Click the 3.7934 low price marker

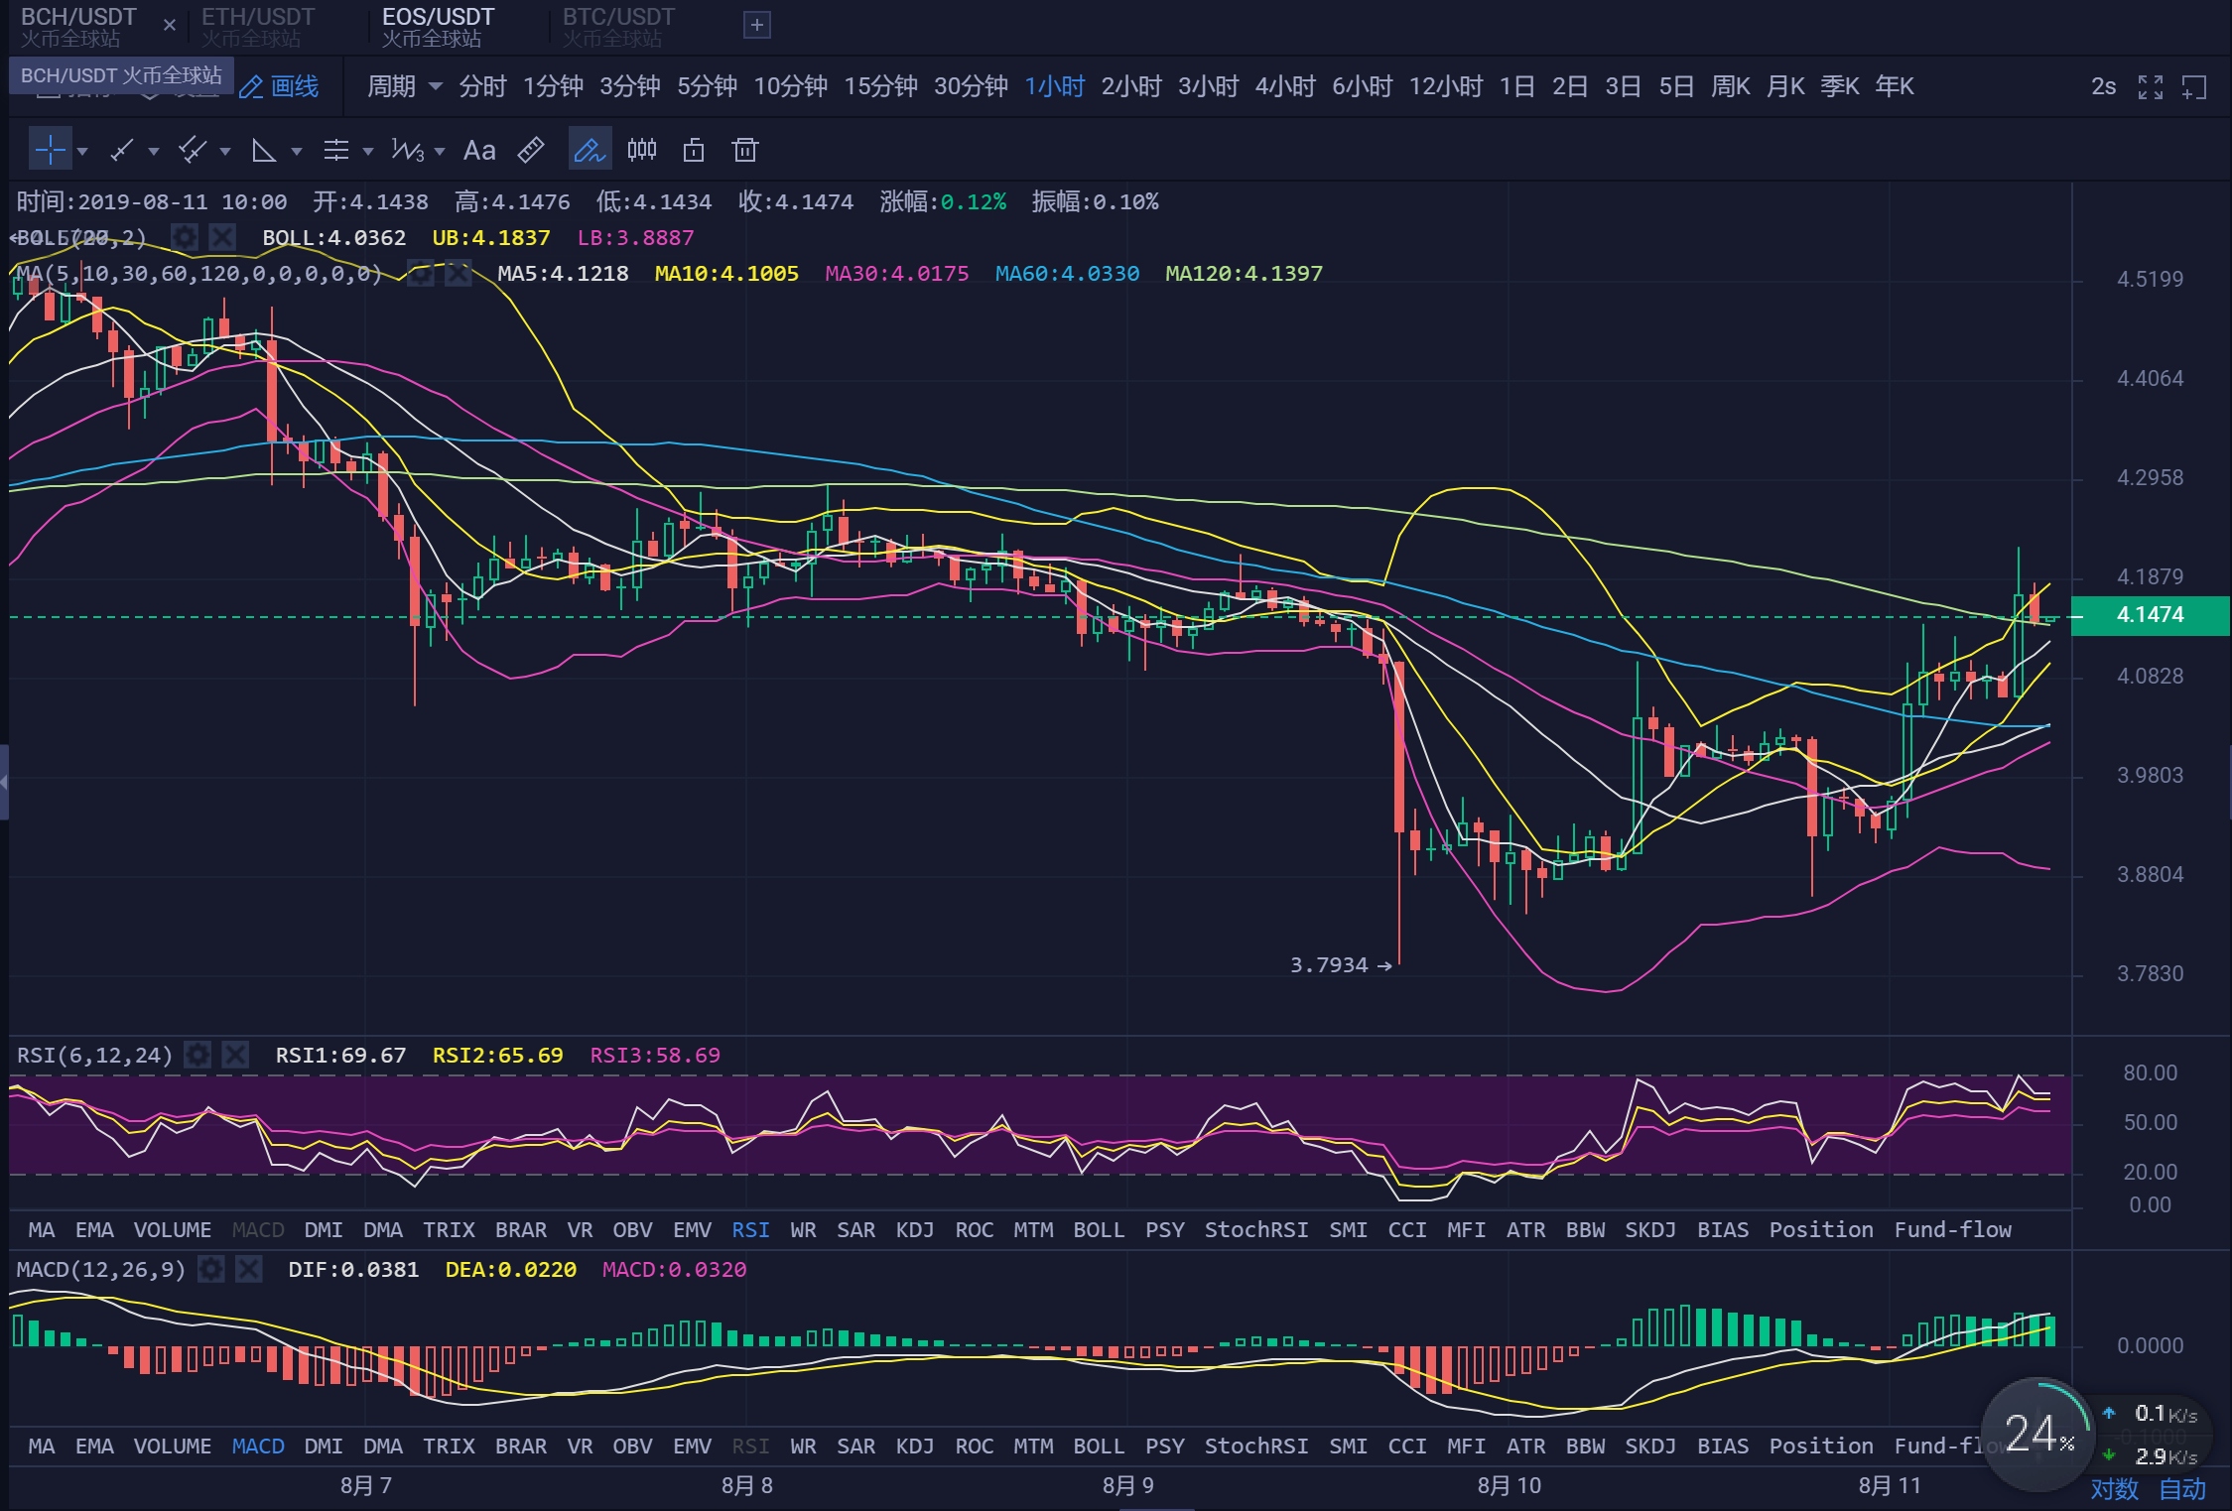[1341, 964]
